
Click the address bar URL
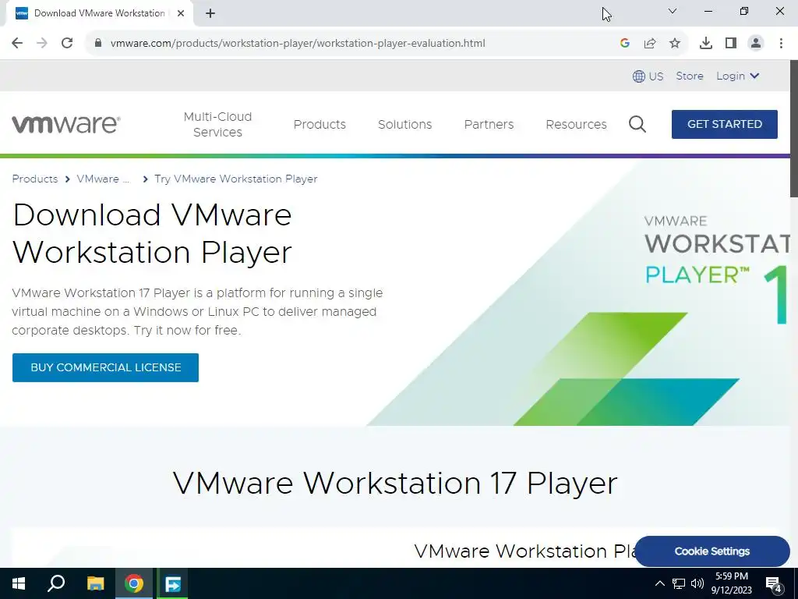click(298, 44)
